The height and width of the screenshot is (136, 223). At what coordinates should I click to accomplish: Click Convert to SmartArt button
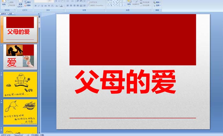96,5
